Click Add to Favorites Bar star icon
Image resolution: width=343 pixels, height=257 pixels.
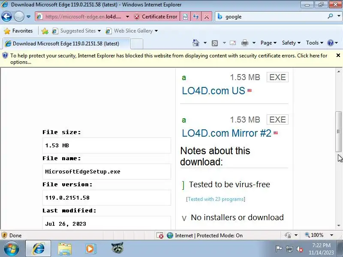pyautogui.click(x=45, y=31)
